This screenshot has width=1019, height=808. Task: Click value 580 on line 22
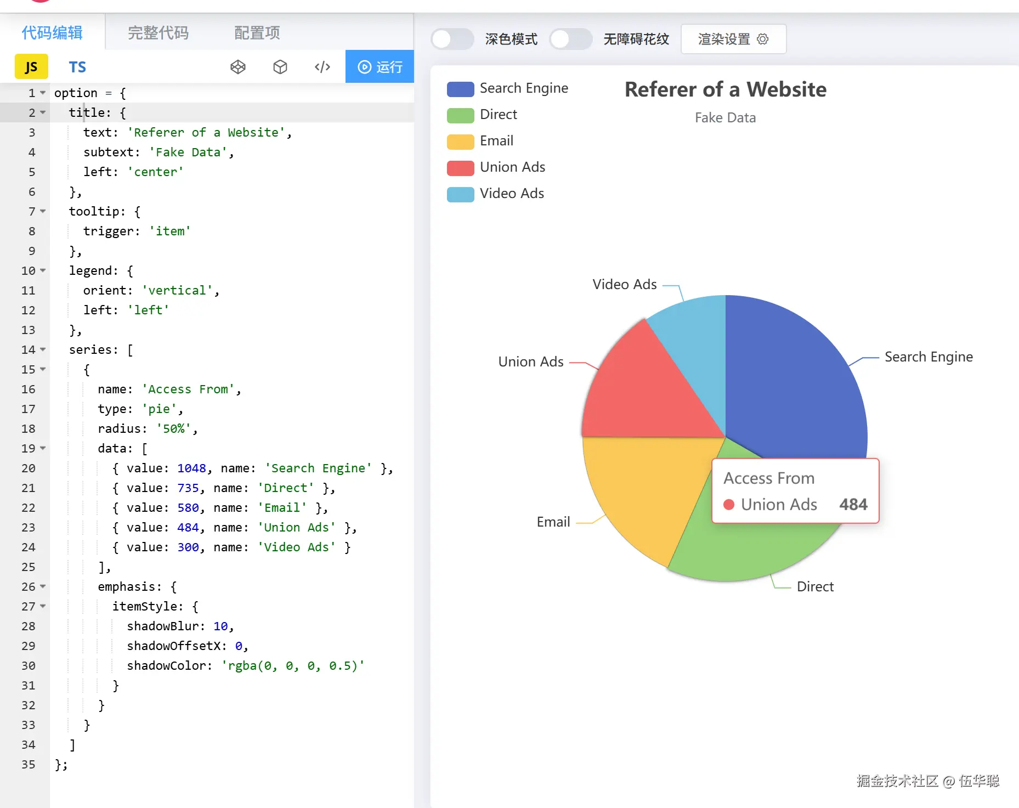[188, 507]
